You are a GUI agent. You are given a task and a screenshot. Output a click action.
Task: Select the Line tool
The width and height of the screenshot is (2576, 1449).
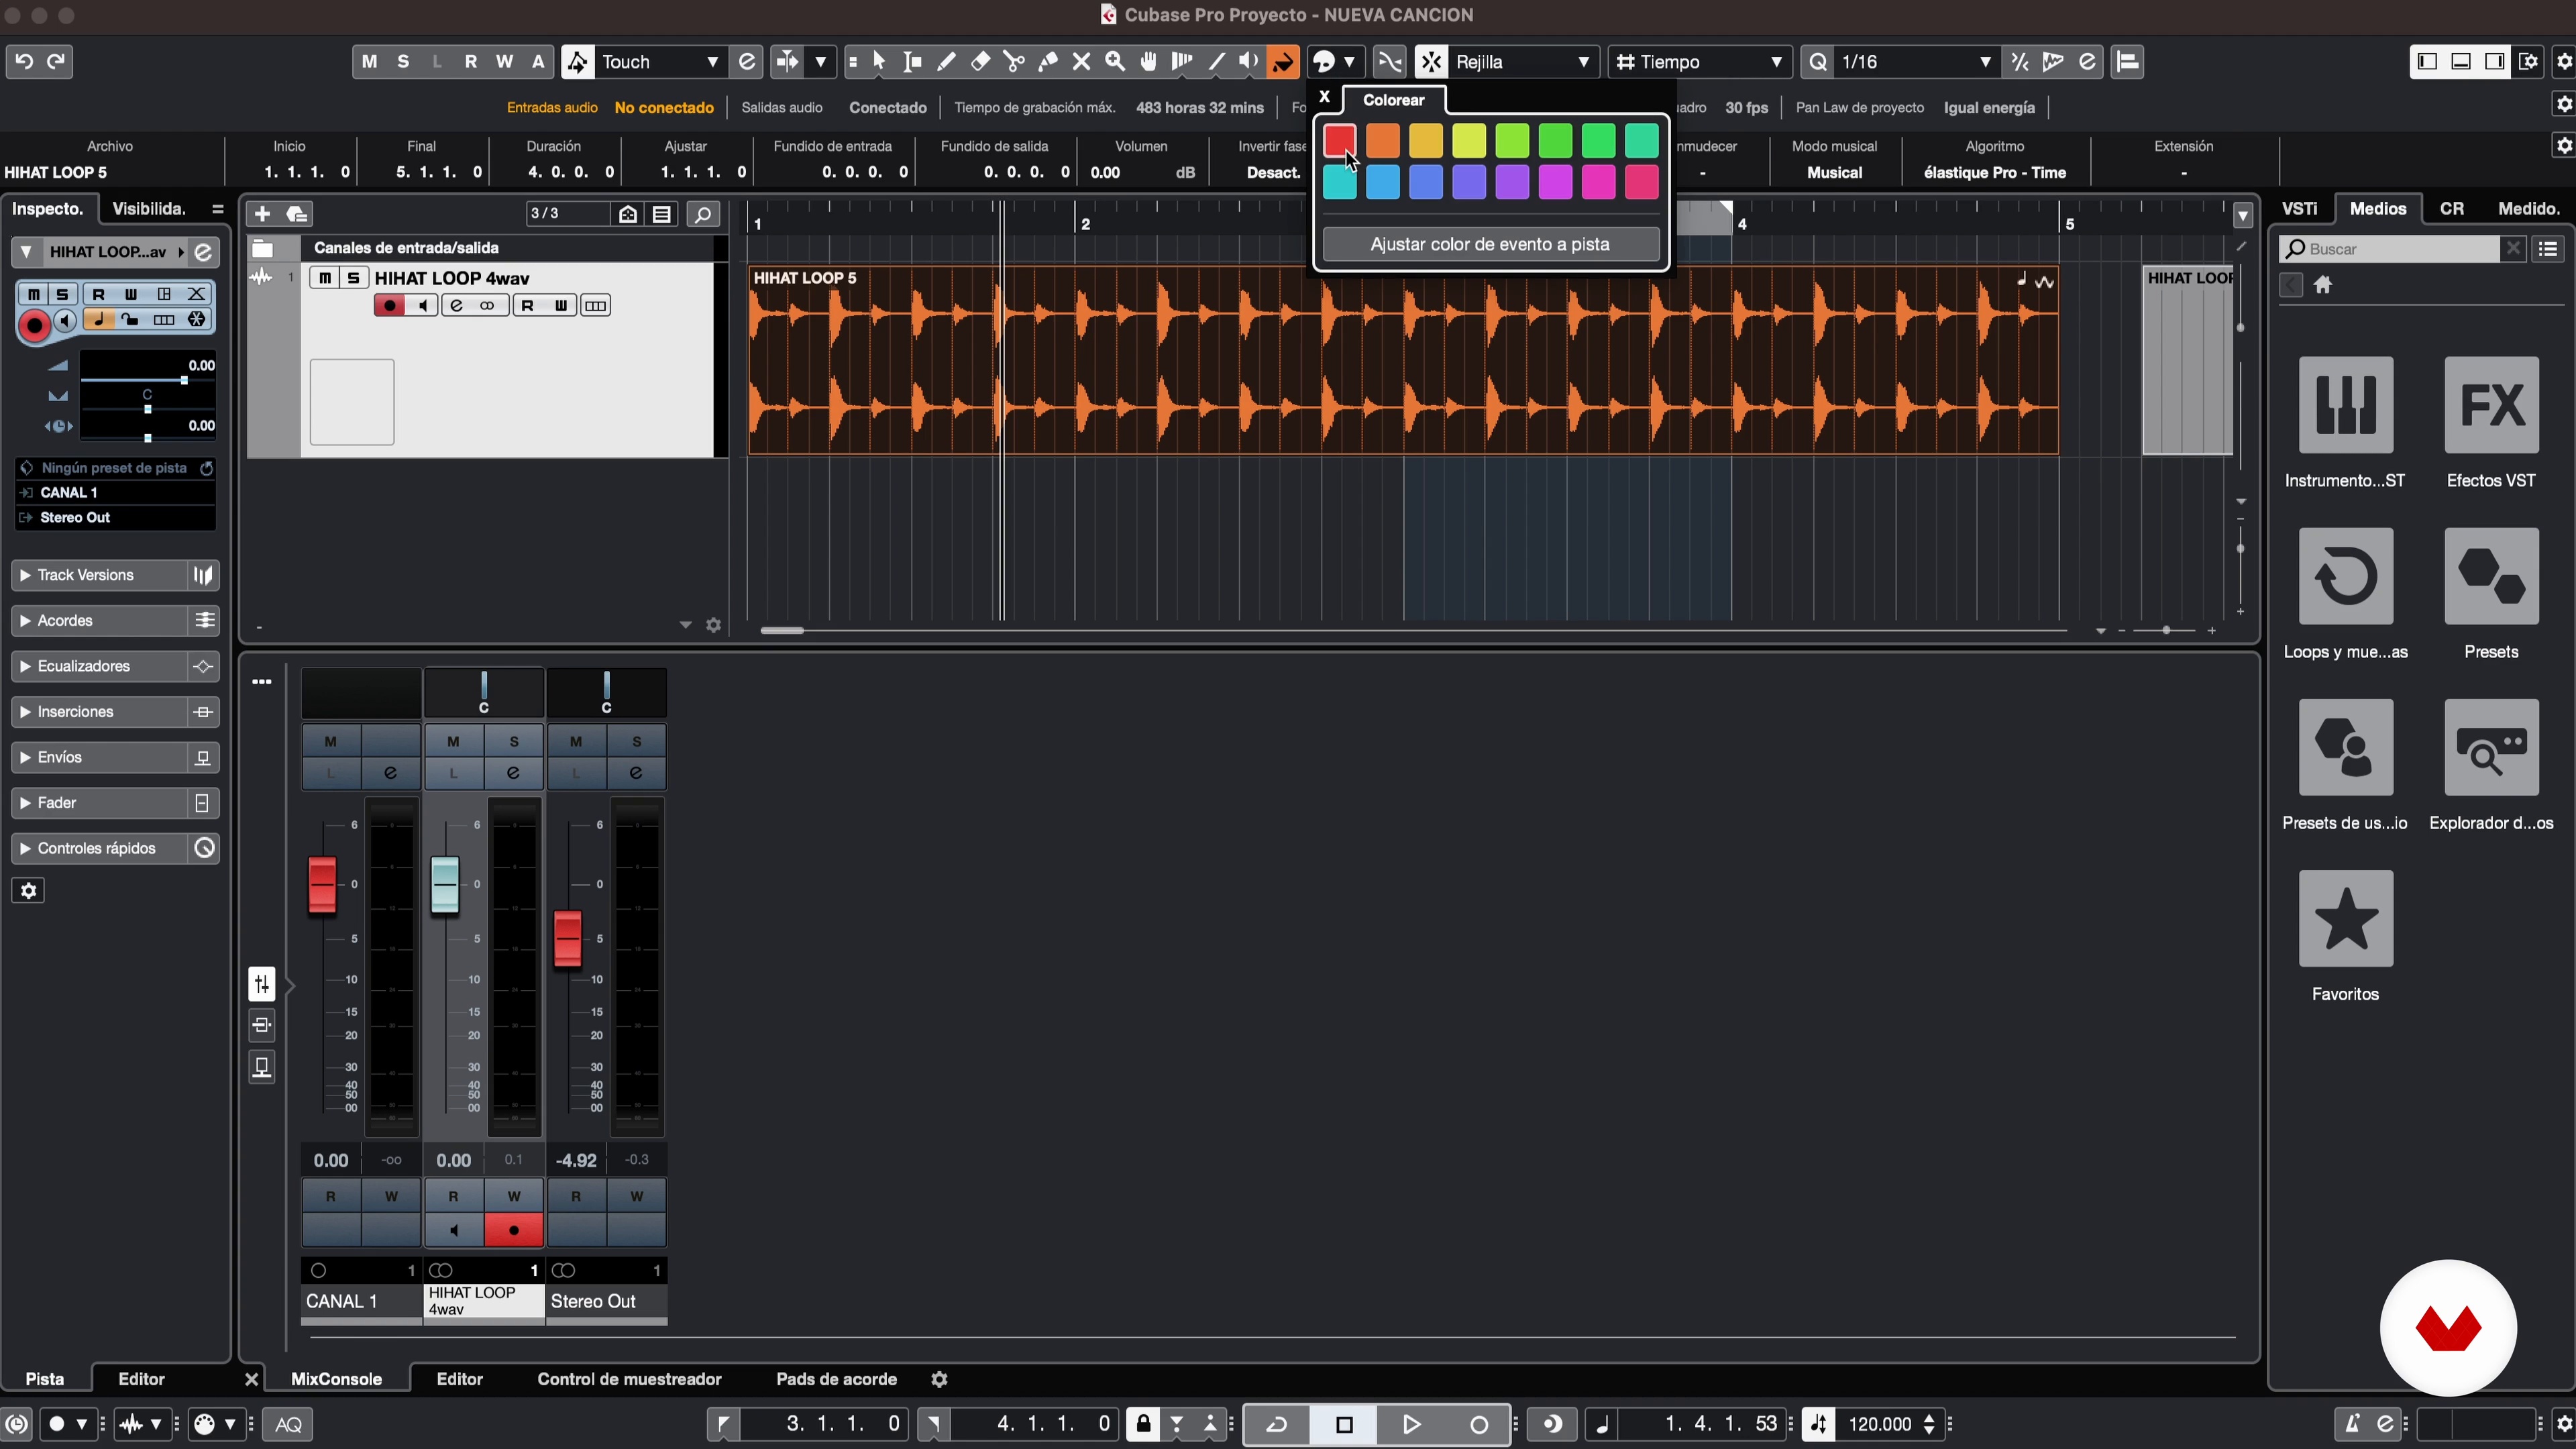point(1216,62)
